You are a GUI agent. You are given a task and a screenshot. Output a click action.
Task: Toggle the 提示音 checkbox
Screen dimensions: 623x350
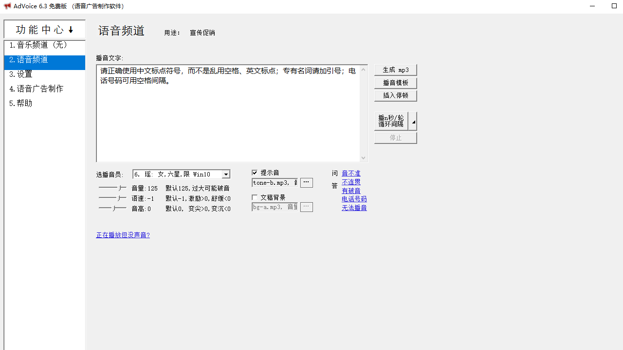(255, 173)
